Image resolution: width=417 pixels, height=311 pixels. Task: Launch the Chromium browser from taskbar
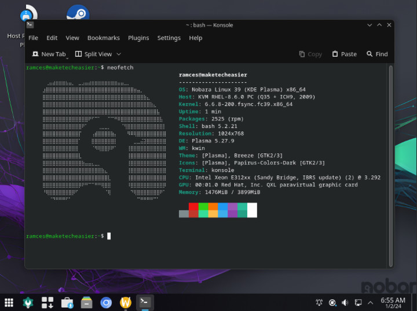point(106,302)
